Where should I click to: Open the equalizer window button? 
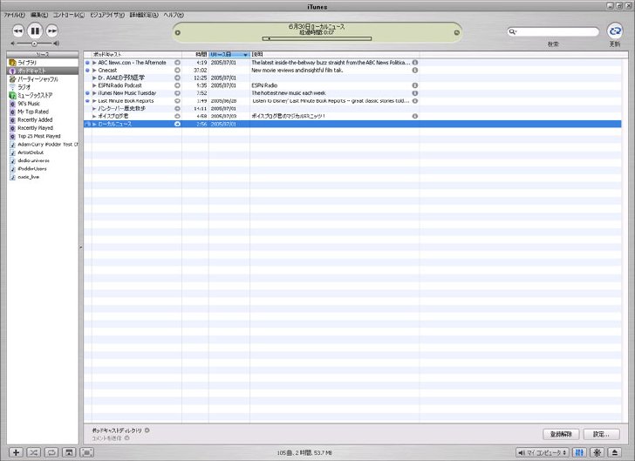pyautogui.click(x=579, y=452)
